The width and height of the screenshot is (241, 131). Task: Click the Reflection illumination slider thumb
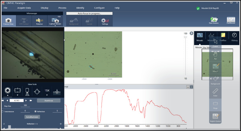click(x=9, y=127)
